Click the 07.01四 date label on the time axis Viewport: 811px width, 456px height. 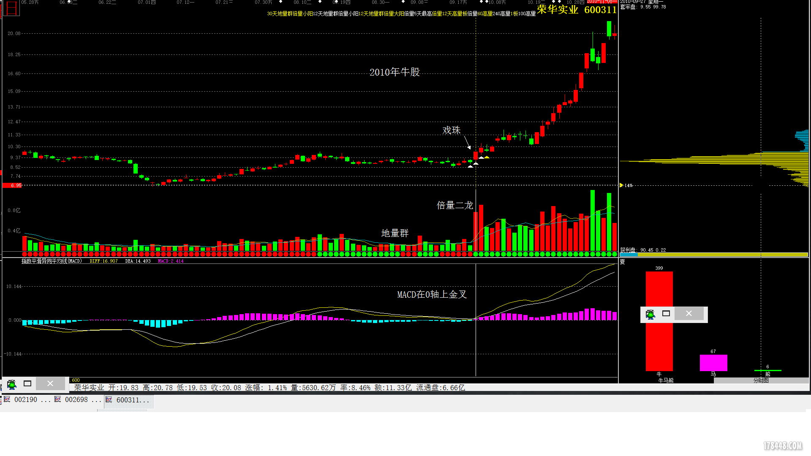(x=147, y=3)
